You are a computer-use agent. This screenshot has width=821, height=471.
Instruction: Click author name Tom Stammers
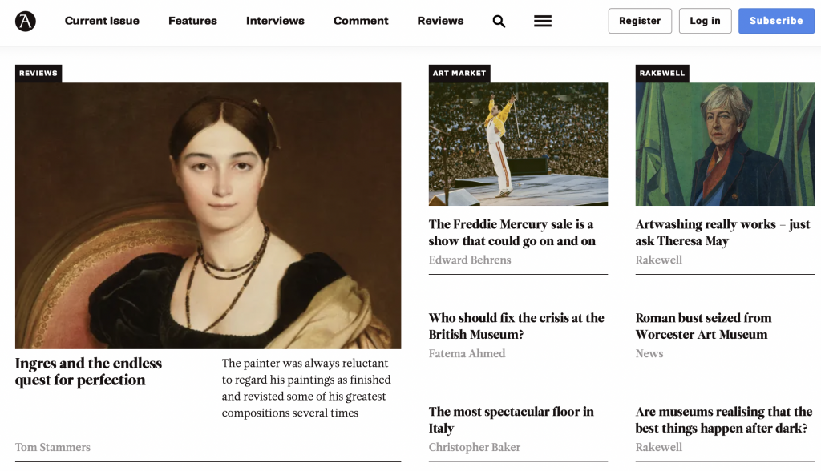coord(53,447)
